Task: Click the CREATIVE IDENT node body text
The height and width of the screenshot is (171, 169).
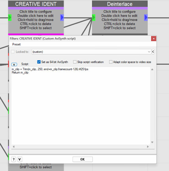Action: pos(35,20)
